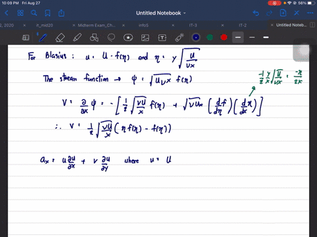317x237 pixels.
Task: Redo the last undone action
Action: 269,13
